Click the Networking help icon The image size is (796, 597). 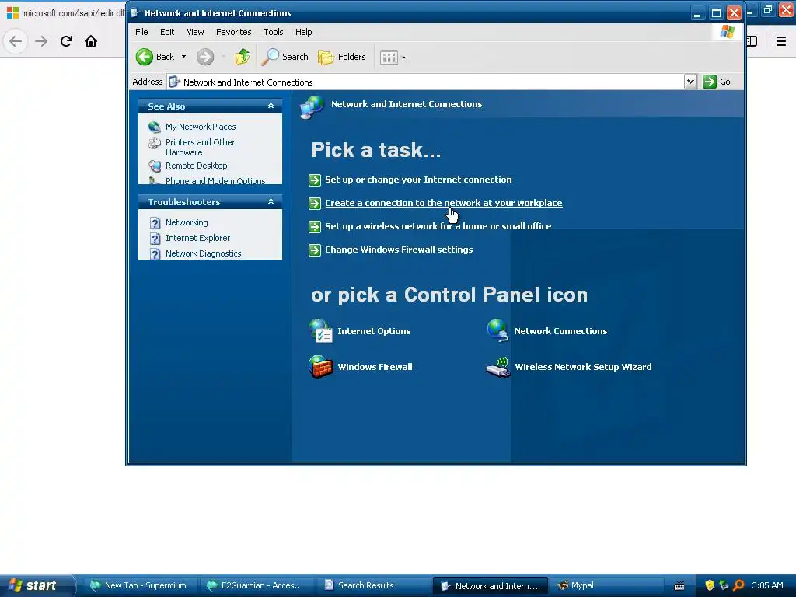(155, 223)
